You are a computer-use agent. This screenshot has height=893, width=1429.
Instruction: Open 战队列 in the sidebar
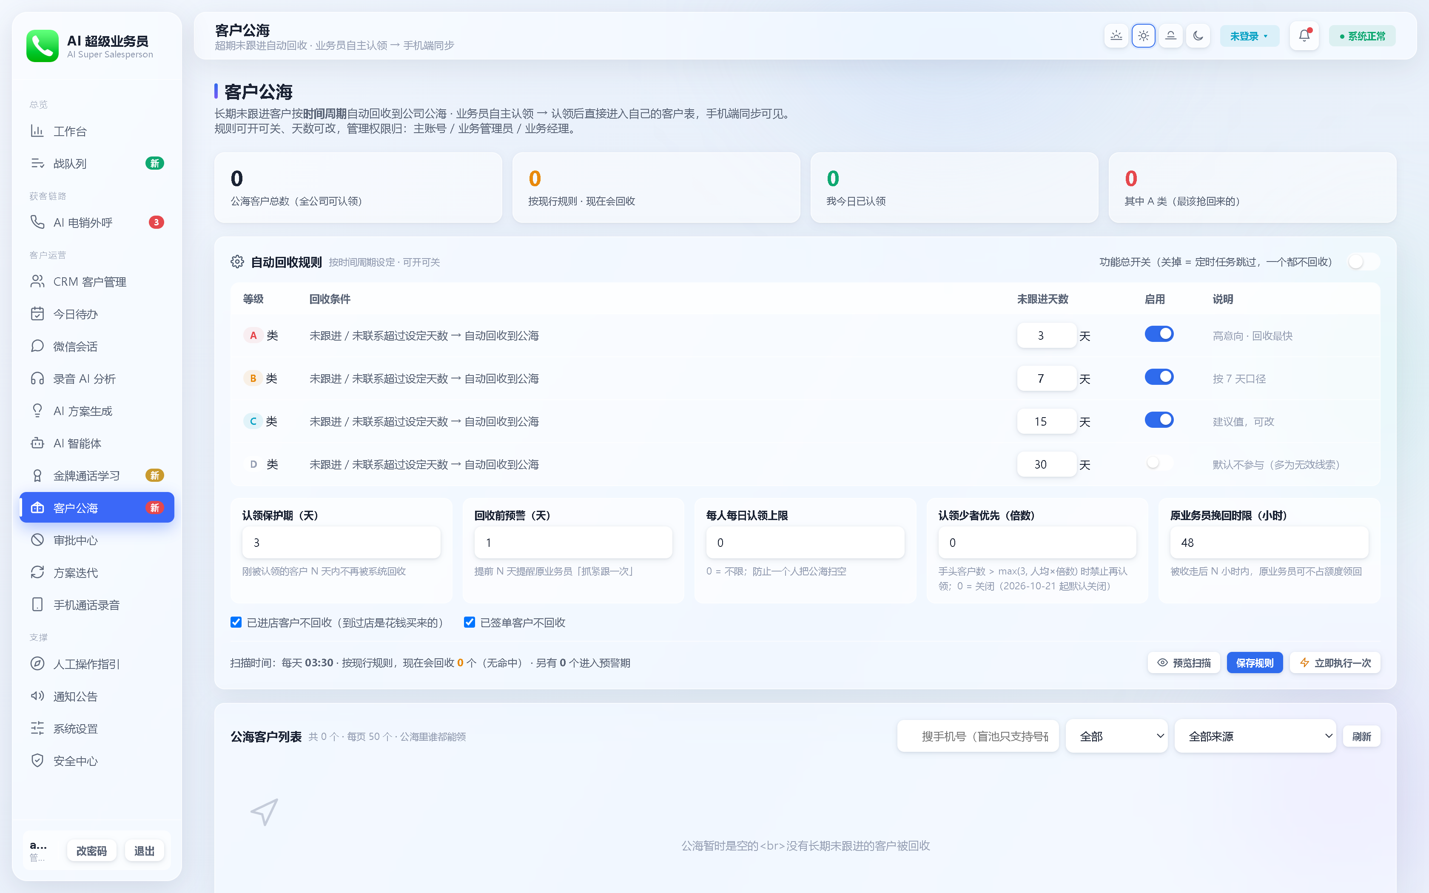pos(97,164)
